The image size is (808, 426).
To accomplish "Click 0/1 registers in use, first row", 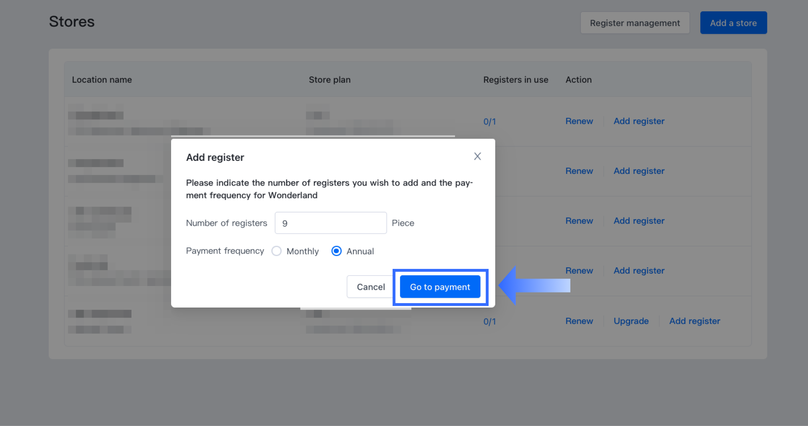I will click(490, 122).
